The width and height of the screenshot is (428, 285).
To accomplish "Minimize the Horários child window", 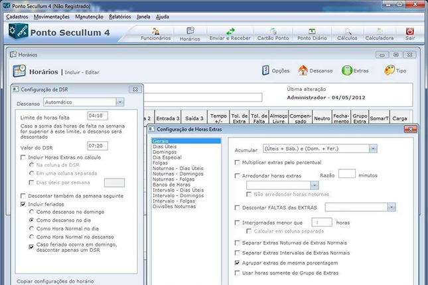I will [x=382, y=54].
